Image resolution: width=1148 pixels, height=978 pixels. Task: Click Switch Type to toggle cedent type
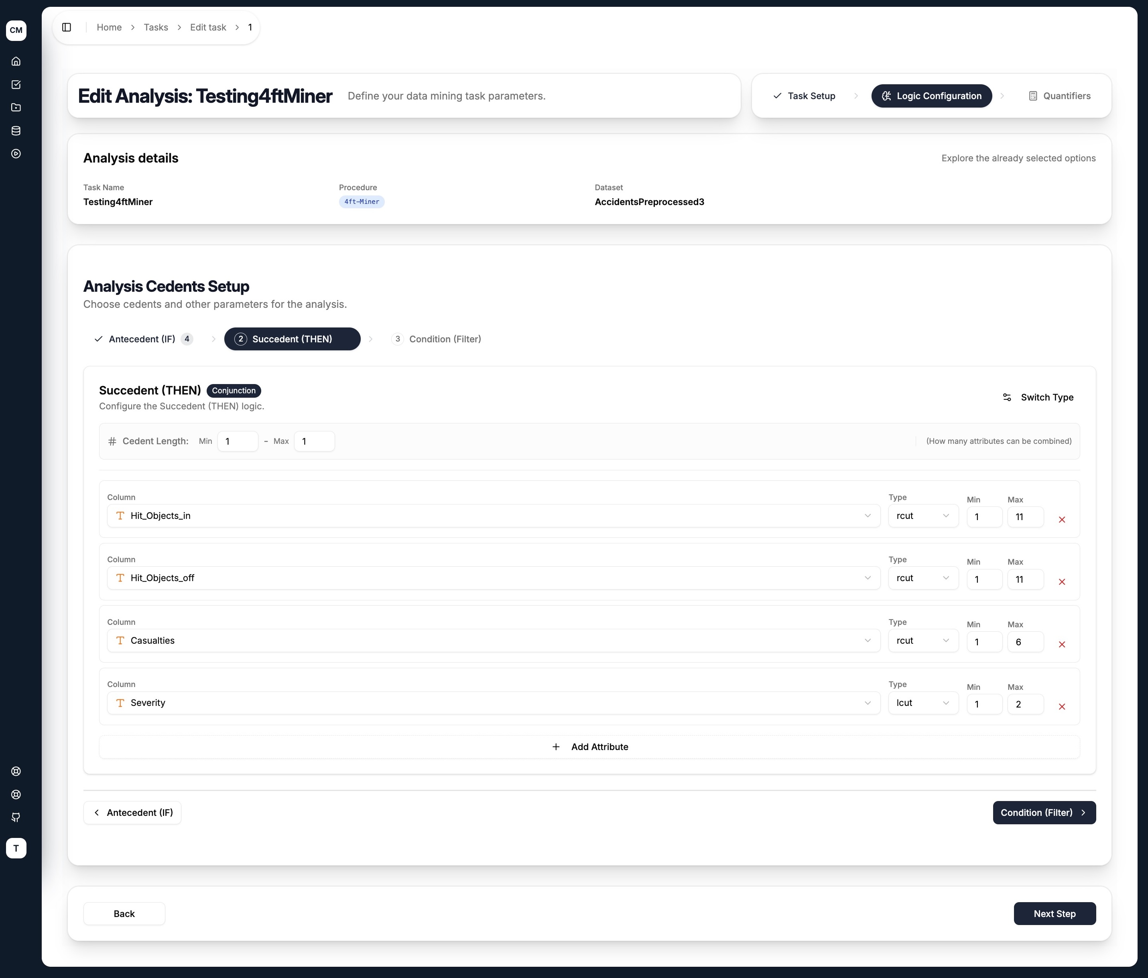[x=1038, y=397]
